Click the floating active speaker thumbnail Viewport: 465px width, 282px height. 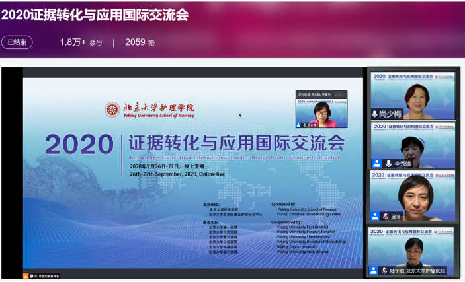(321, 110)
